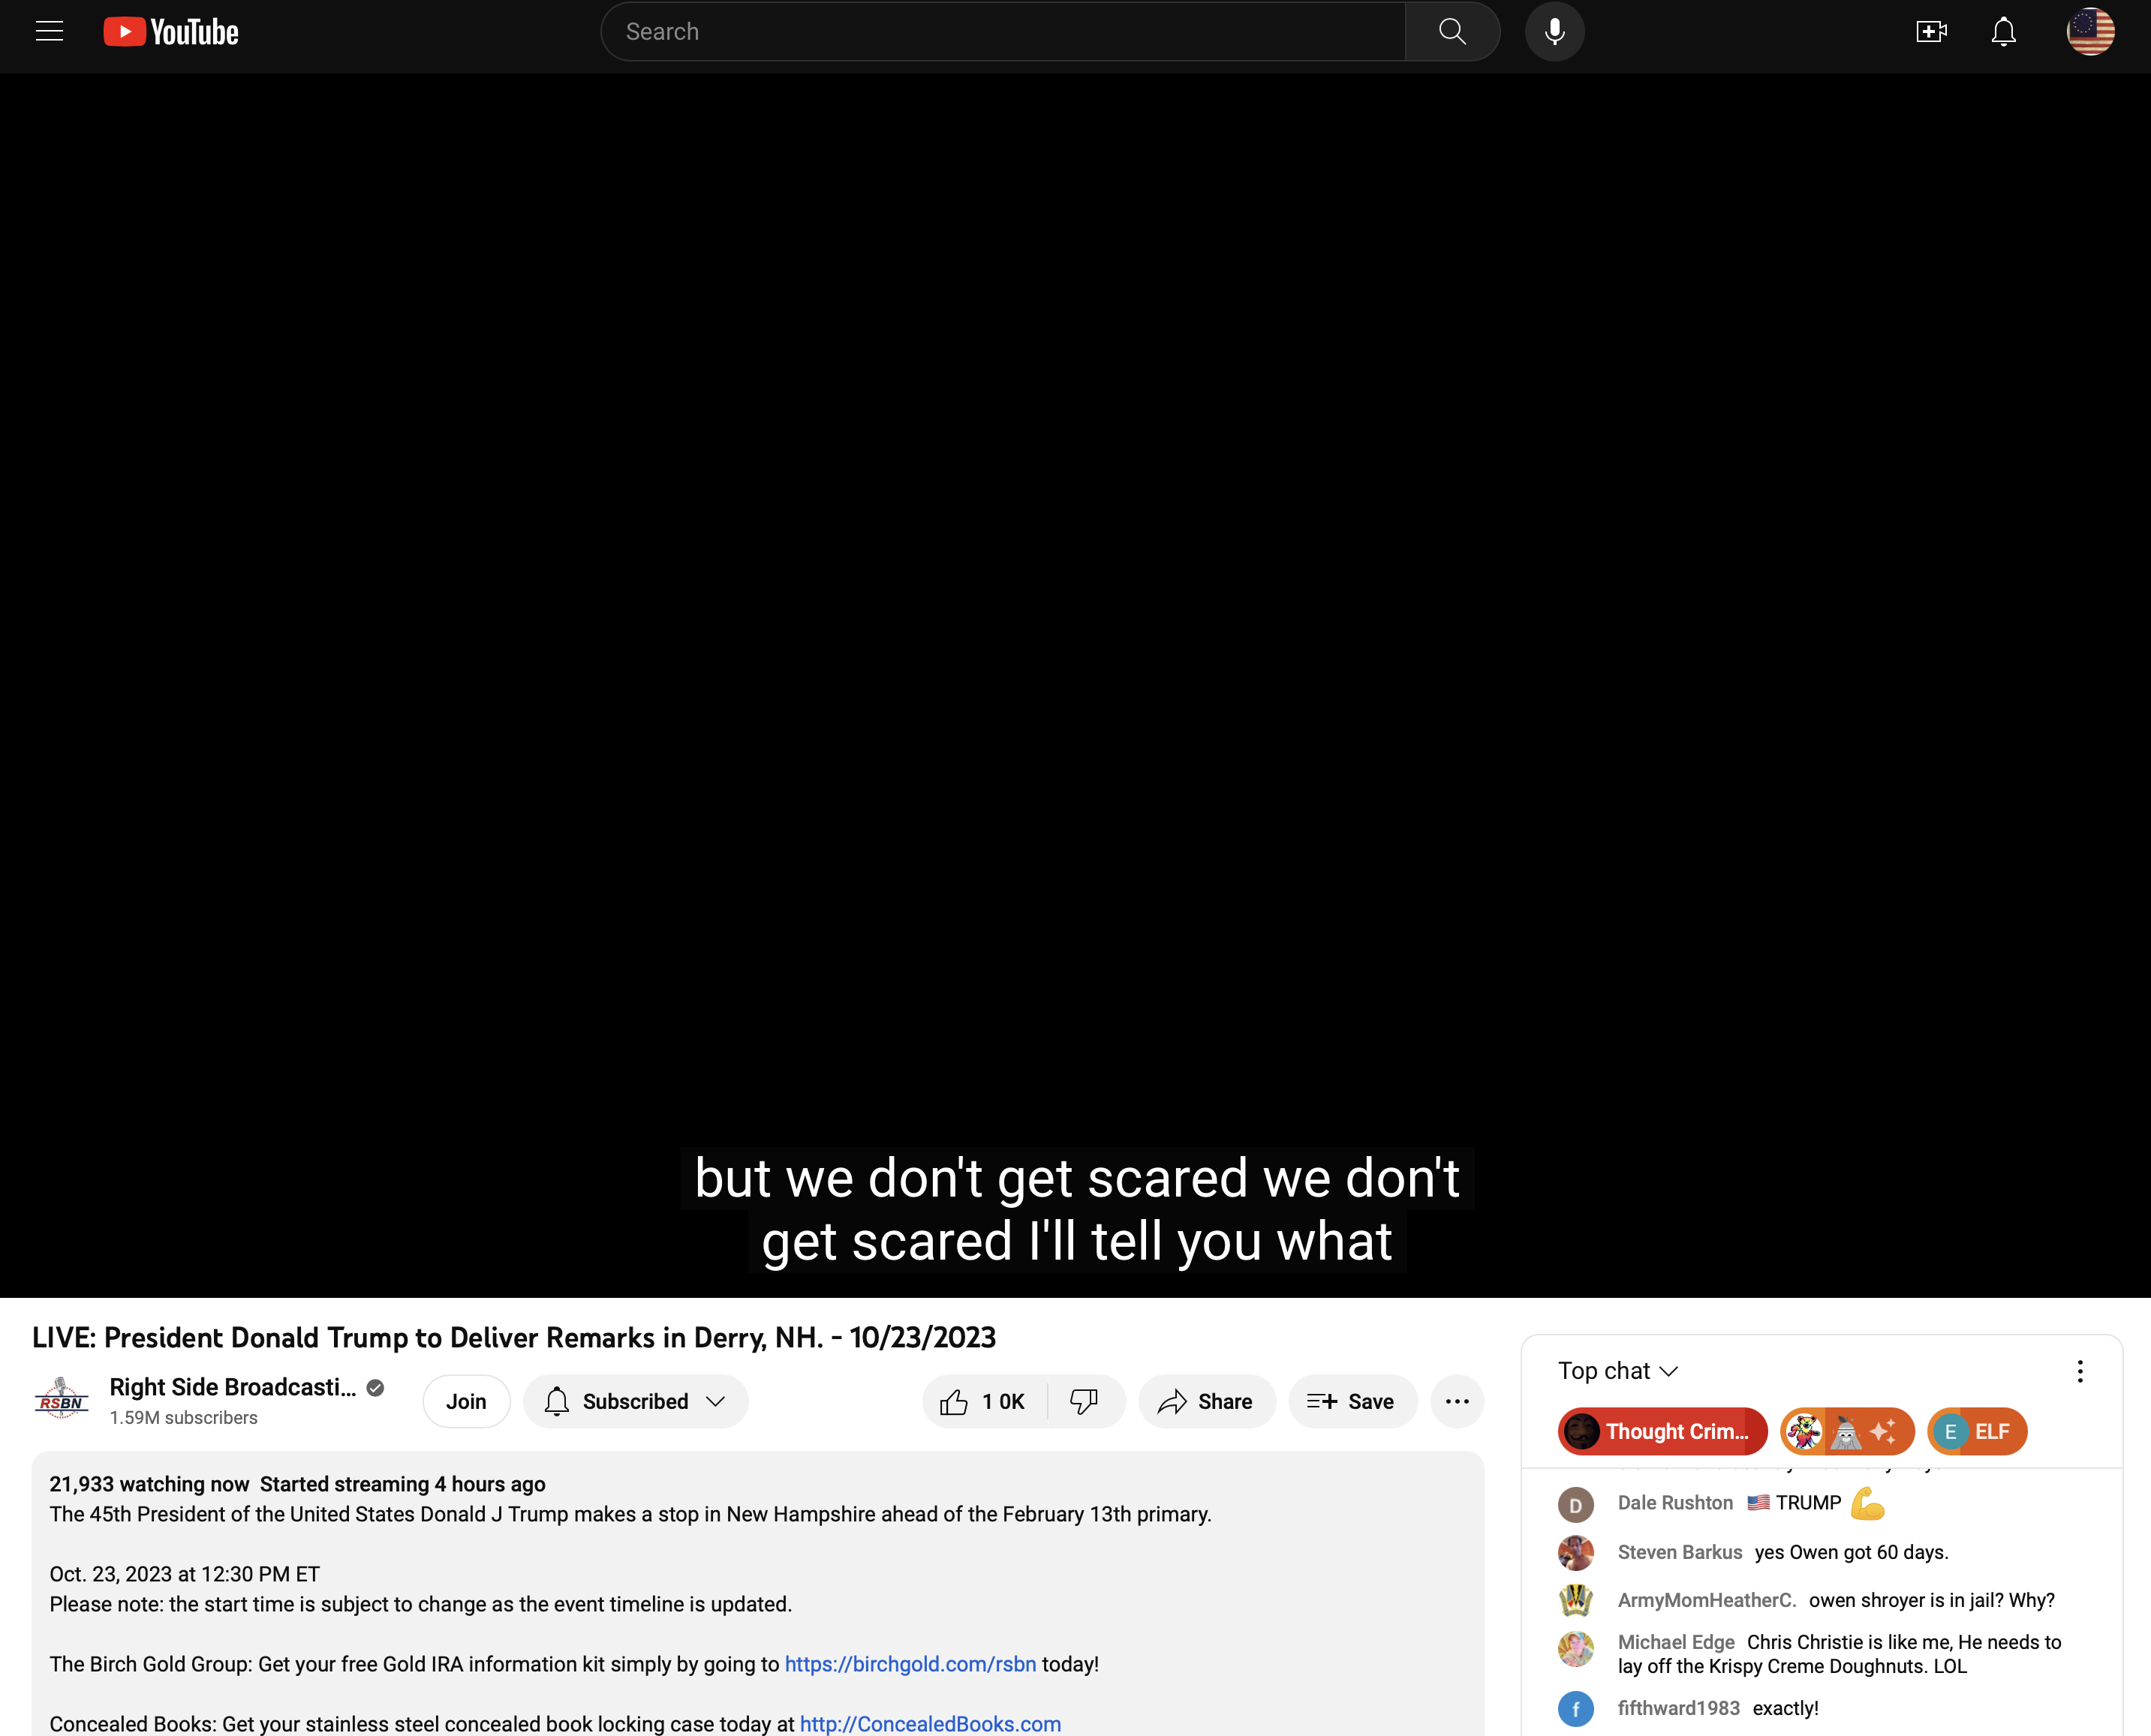
Task: Click the search magnifier button
Action: (1452, 32)
